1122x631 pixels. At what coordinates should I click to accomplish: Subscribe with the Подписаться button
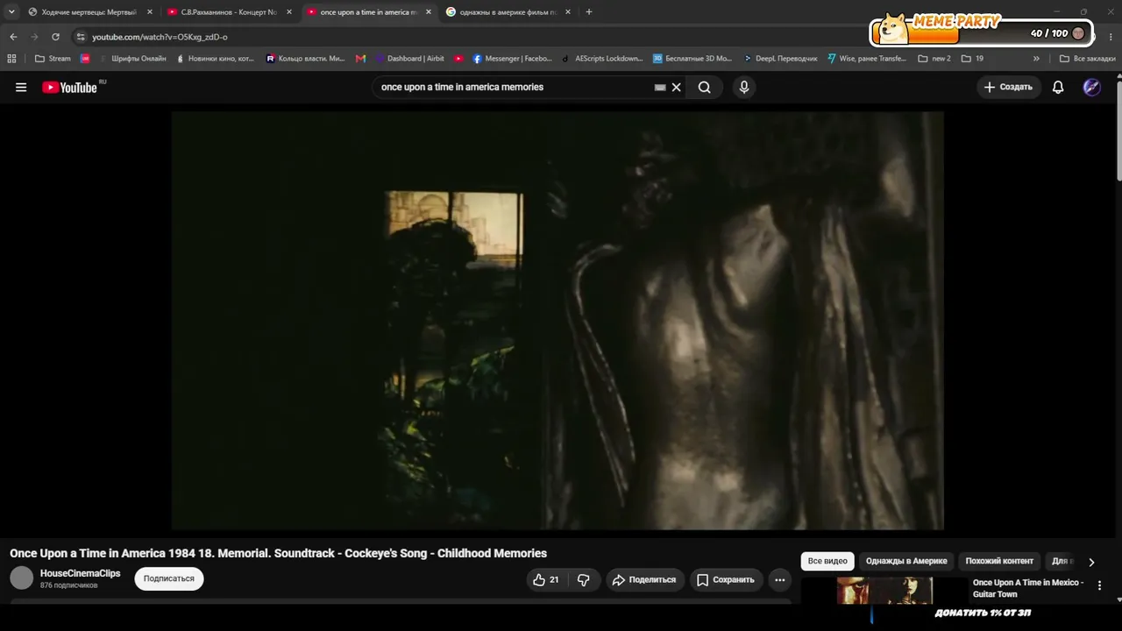tap(169, 578)
